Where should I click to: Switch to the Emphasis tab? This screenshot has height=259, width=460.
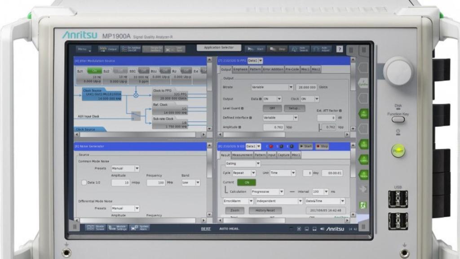pos(240,69)
